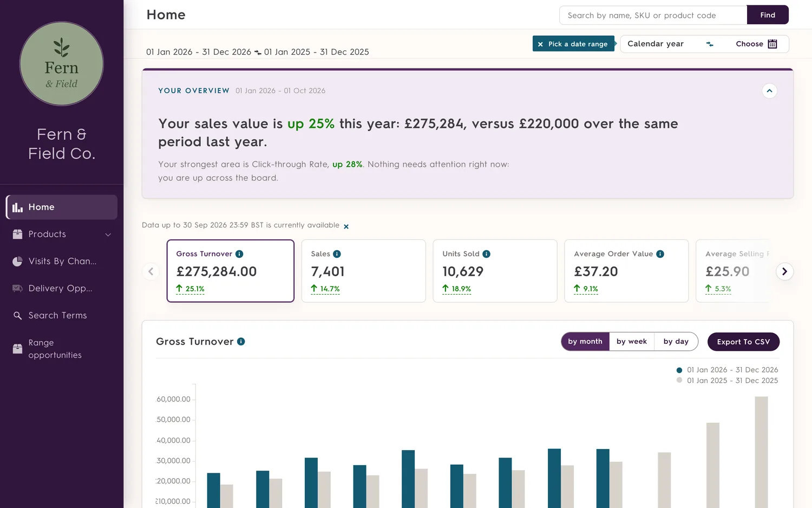
Task: Dismiss the data availability notice
Action: tap(346, 226)
